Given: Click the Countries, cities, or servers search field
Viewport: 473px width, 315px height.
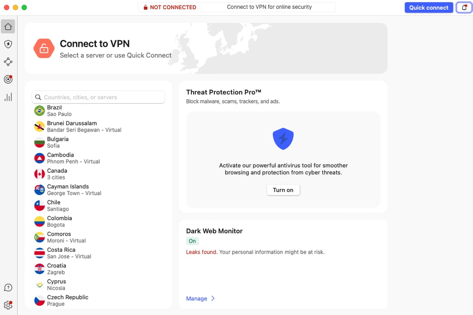Looking at the screenshot, I should (98, 97).
